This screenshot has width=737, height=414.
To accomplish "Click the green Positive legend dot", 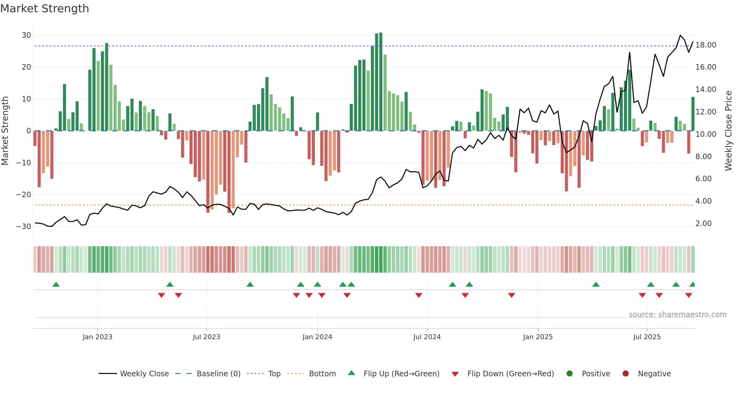I will 570,374.
